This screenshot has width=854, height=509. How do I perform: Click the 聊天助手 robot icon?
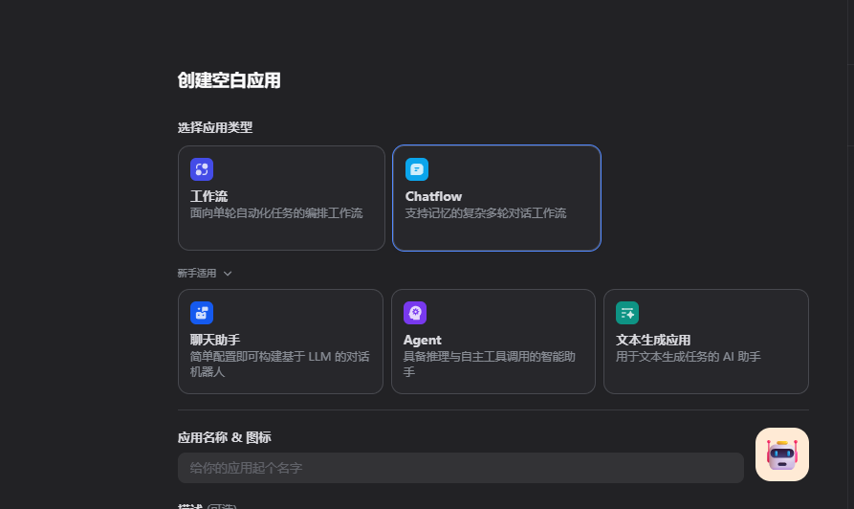pyautogui.click(x=202, y=313)
